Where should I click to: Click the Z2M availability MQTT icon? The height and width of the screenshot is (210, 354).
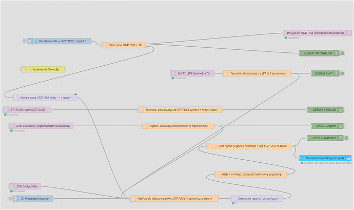tap(12, 126)
